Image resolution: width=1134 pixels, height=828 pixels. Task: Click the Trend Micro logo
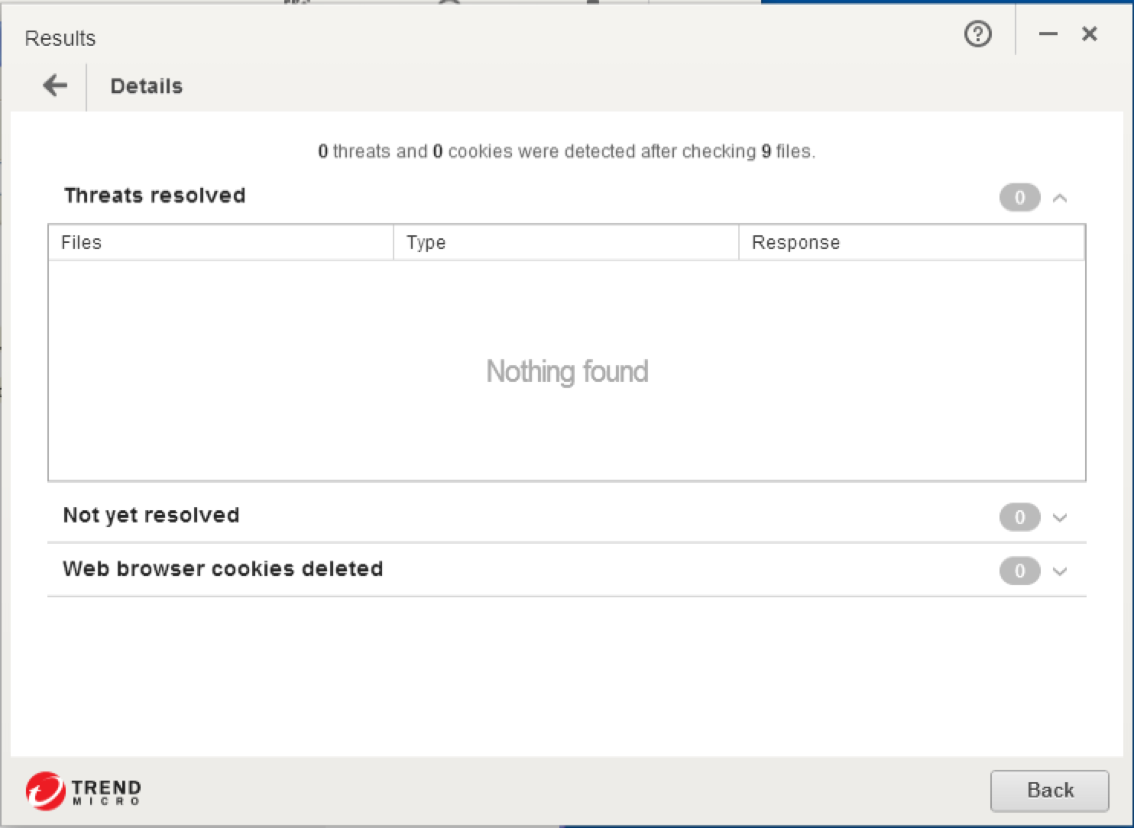point(83,791)
